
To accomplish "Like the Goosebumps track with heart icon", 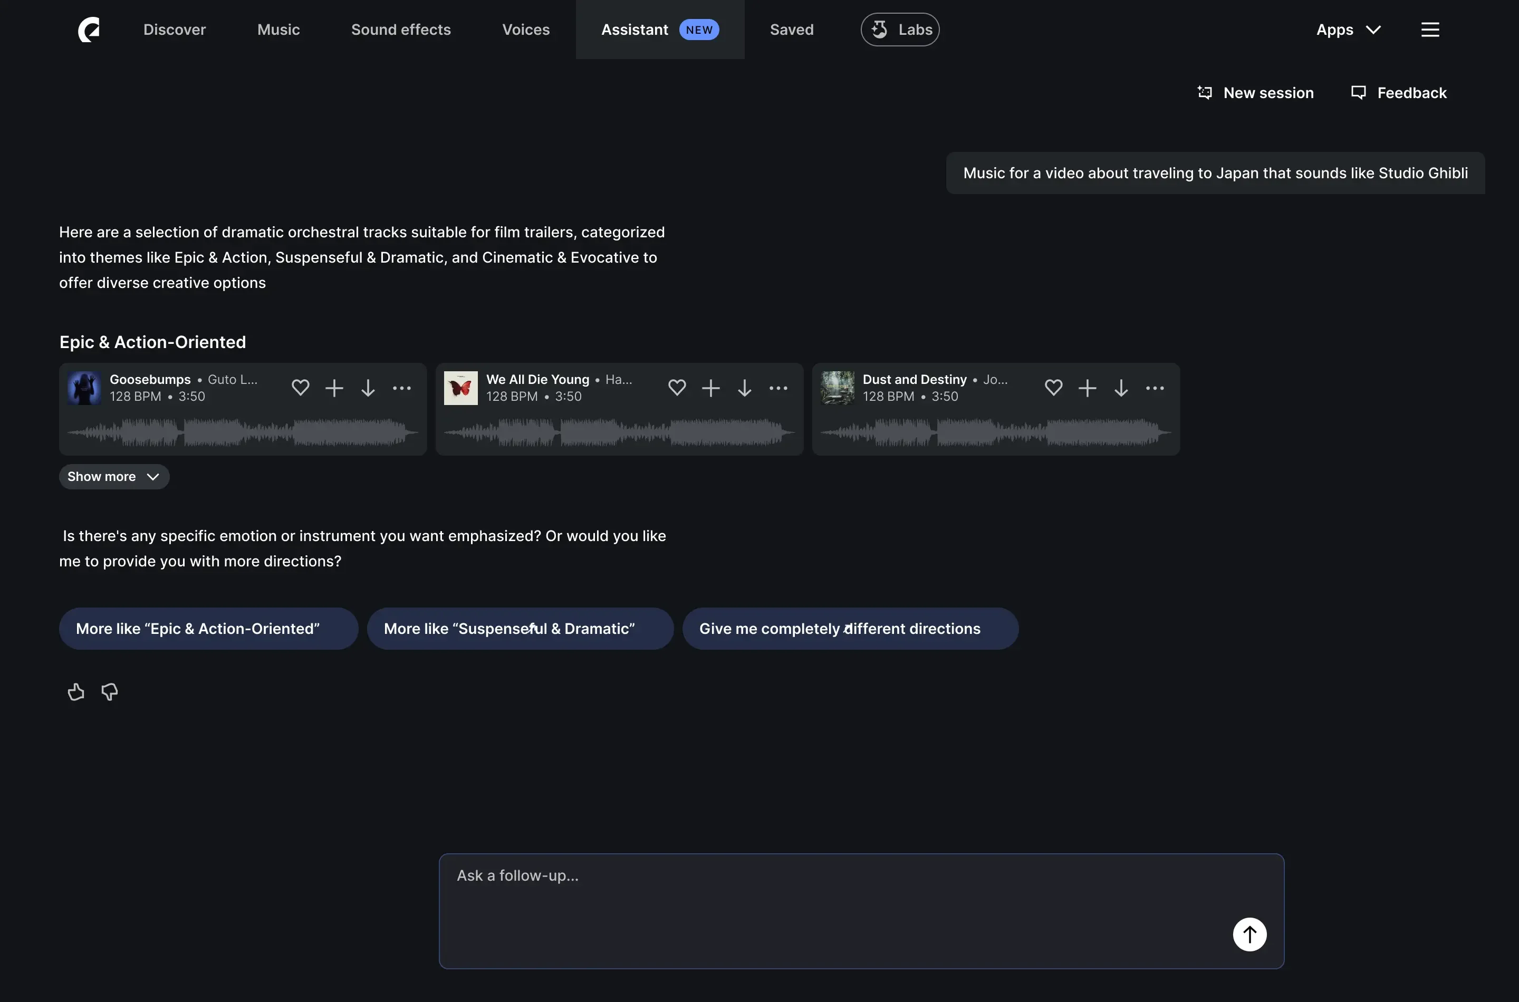I will (x=300, y=387).
